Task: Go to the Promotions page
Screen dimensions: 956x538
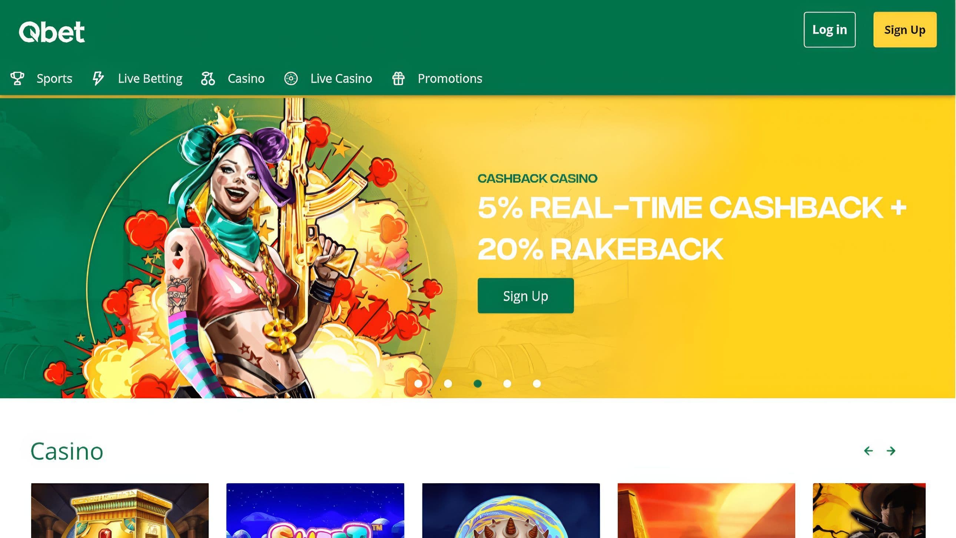Action: (450, 79)
